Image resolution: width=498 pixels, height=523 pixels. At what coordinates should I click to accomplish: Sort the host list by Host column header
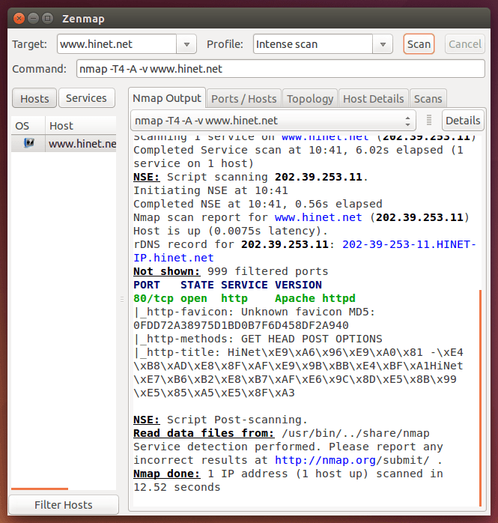[x=81, y=125]
